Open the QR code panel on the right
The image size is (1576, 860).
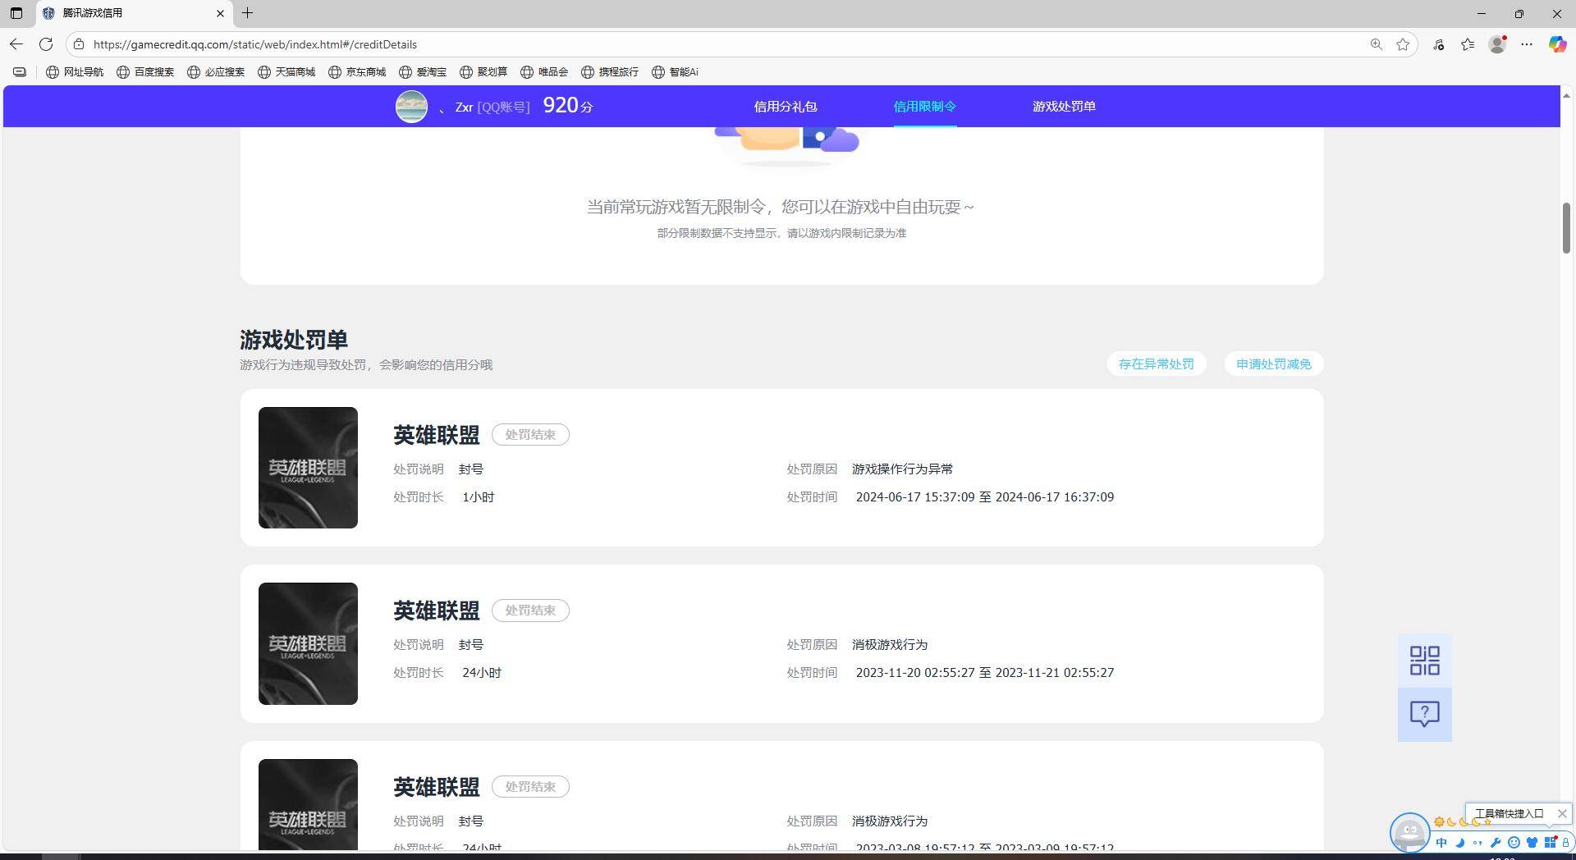pos(1425,660)
